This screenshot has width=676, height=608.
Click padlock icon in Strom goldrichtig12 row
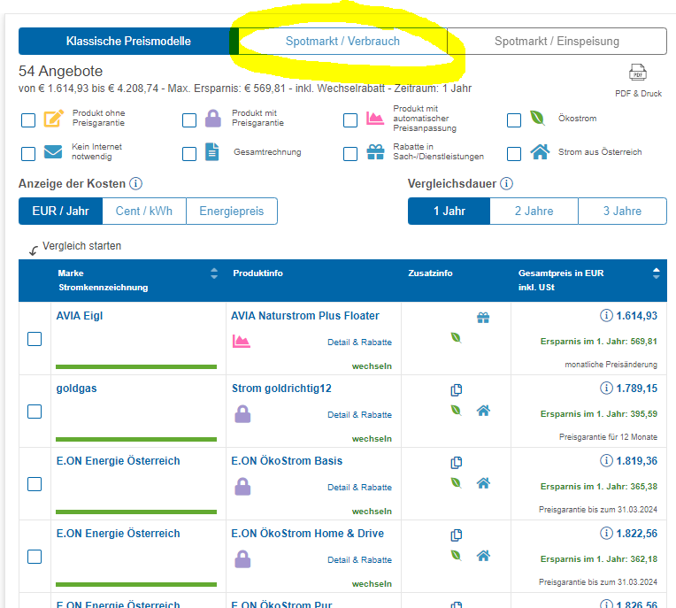click(242, 414)
